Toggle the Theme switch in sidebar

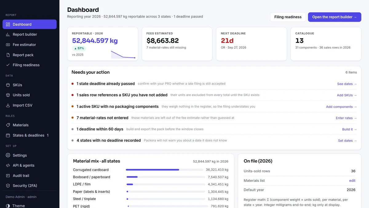(30, 206)
